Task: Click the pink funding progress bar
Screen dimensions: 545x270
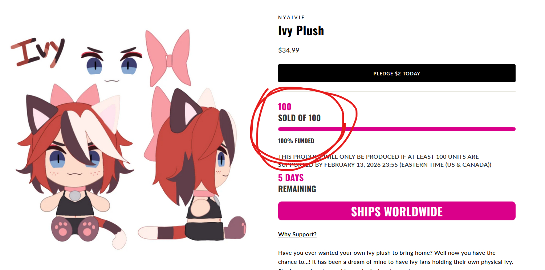Action: 396,129
